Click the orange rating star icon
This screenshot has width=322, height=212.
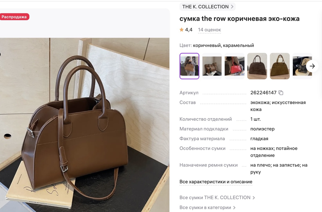[182, 30]
